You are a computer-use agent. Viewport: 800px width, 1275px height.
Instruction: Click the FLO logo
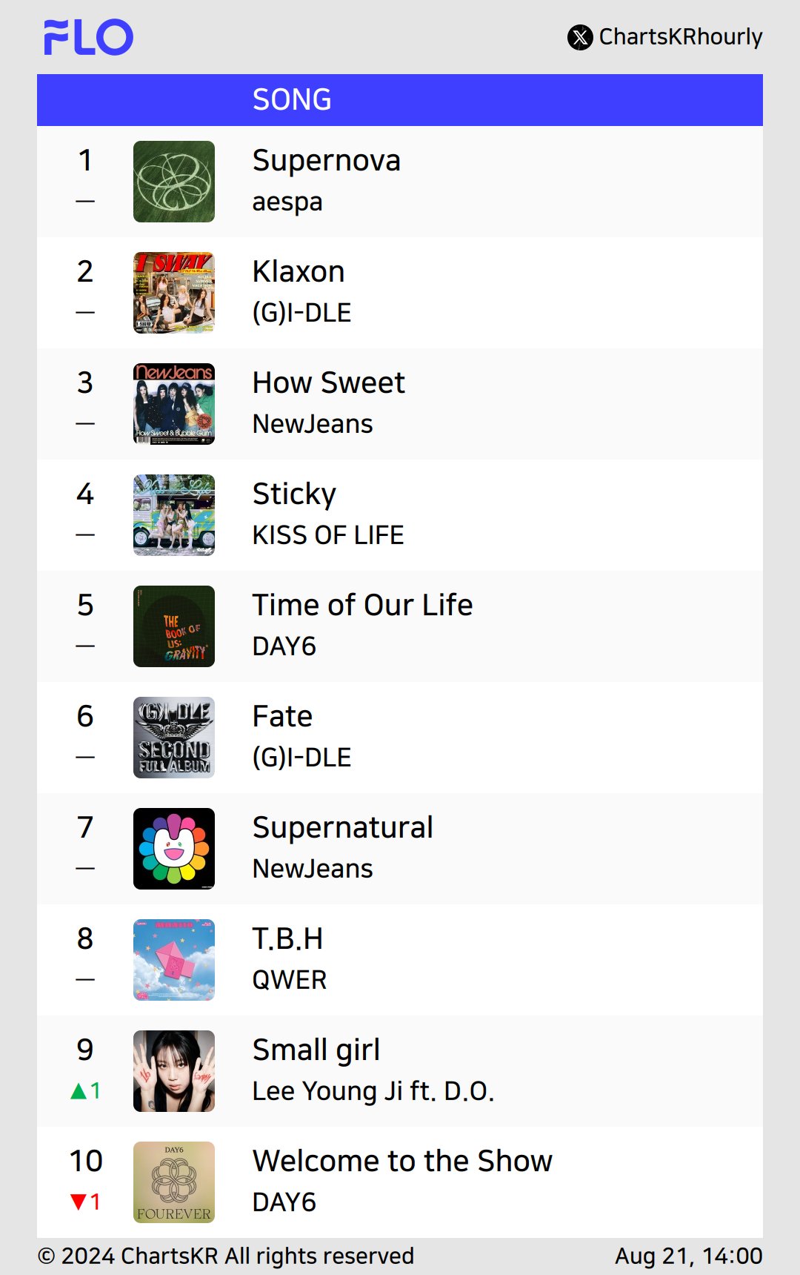88,37
